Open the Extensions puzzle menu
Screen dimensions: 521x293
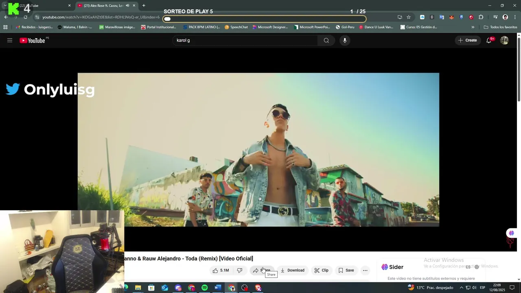[x=481, y=17]
